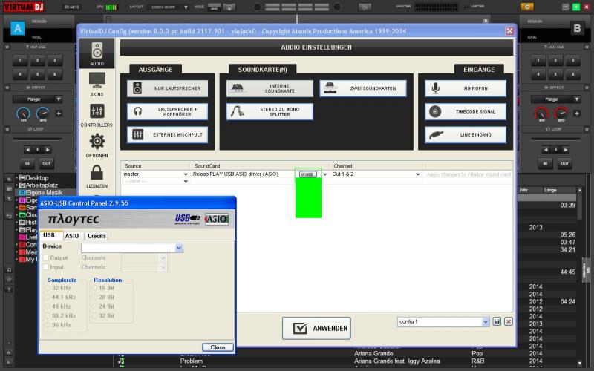This screenshot has height=371, width=594.
Task: Switch to USB tab in ASIO panel
Action: [x=50, y=235]
